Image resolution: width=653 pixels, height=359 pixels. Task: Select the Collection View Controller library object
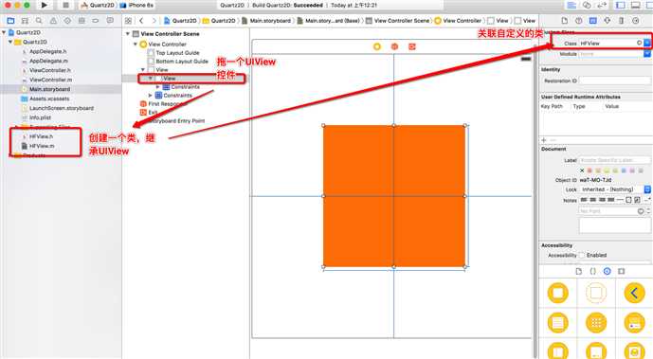[596, 323]
